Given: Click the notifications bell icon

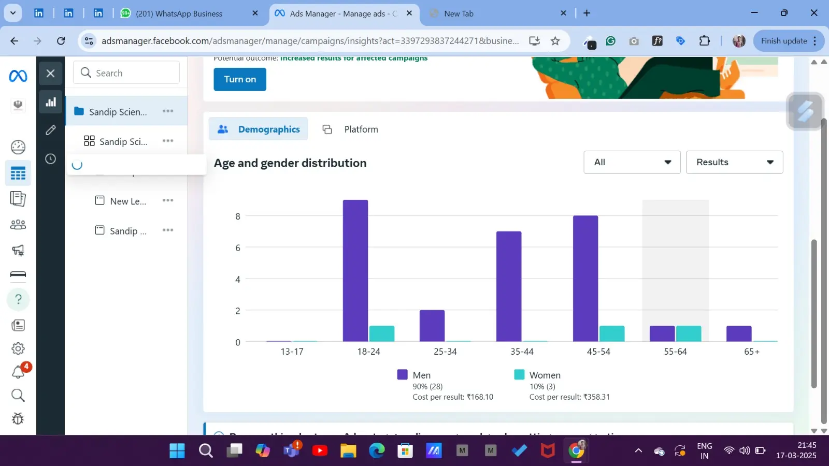Looking at the screenshot, I should pos(18,372).
